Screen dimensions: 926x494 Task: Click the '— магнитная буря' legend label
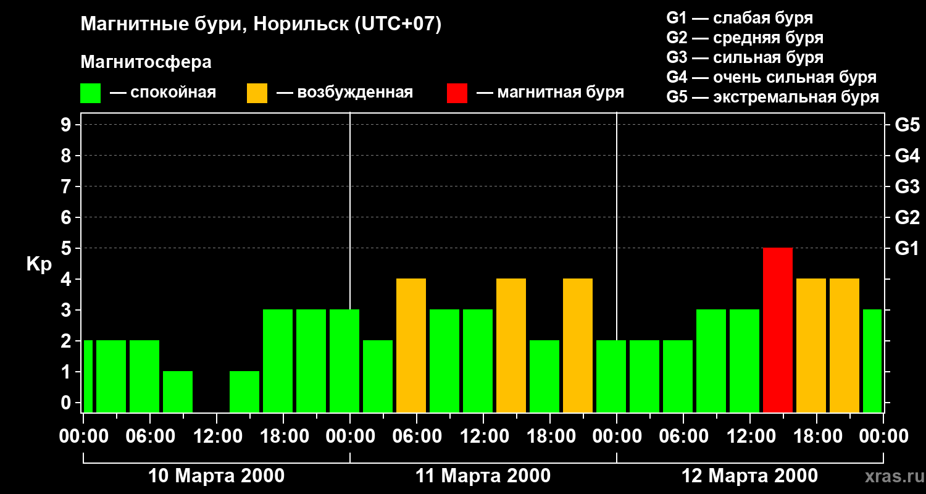click(550, 93)
